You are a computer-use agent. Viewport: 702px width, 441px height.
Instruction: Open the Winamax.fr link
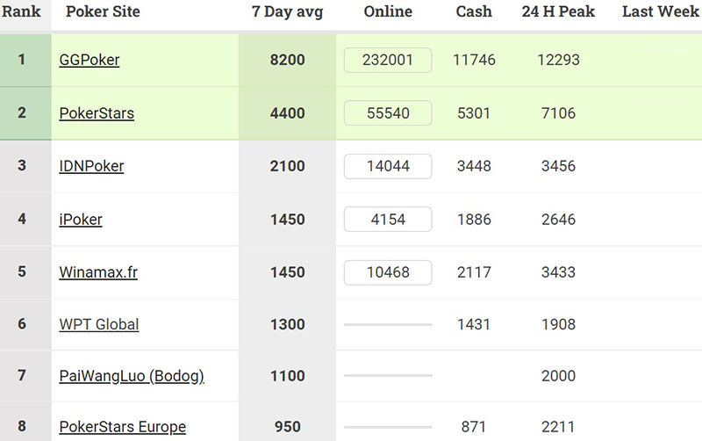tap(98, 272)
